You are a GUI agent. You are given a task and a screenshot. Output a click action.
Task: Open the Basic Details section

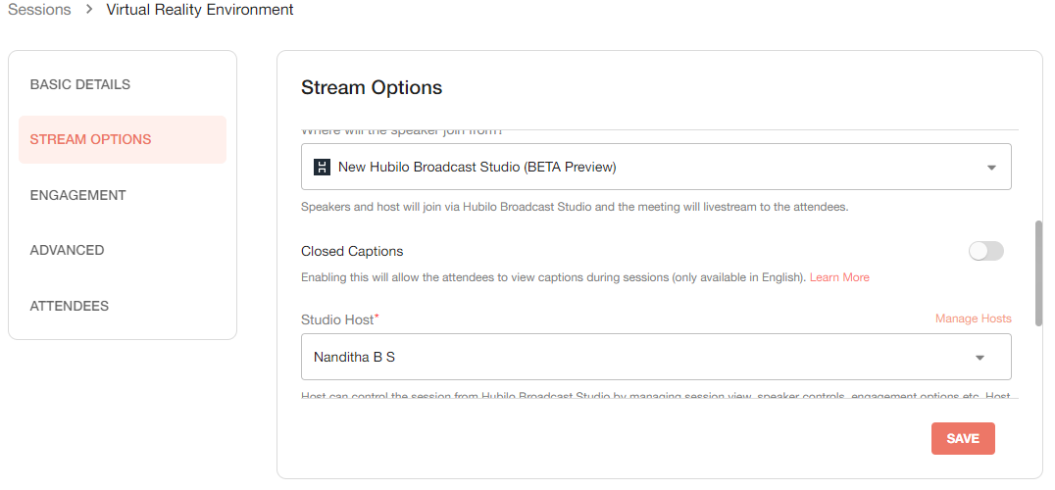pos(80,84)
